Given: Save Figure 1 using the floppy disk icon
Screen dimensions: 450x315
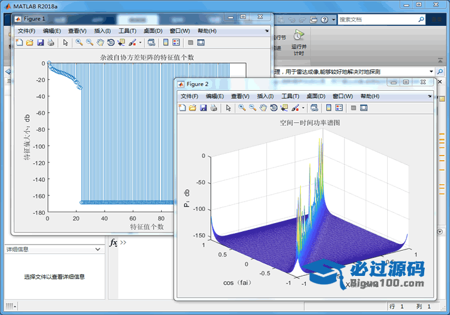Looking at the screenshot, I should (40, 42).
